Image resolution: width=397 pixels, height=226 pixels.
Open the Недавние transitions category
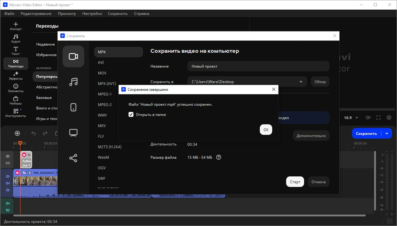(45, 44)
